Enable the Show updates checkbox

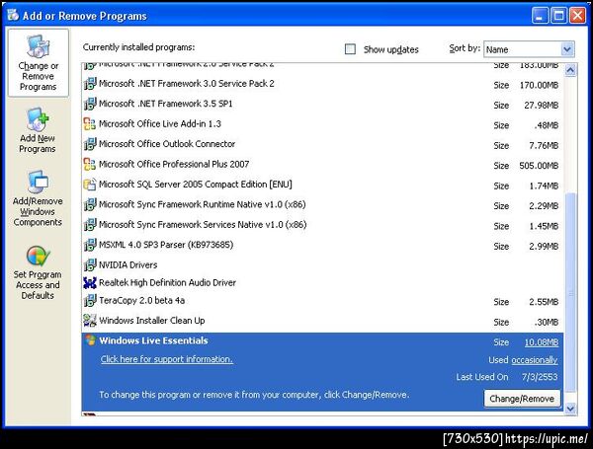tap(350, 49)
